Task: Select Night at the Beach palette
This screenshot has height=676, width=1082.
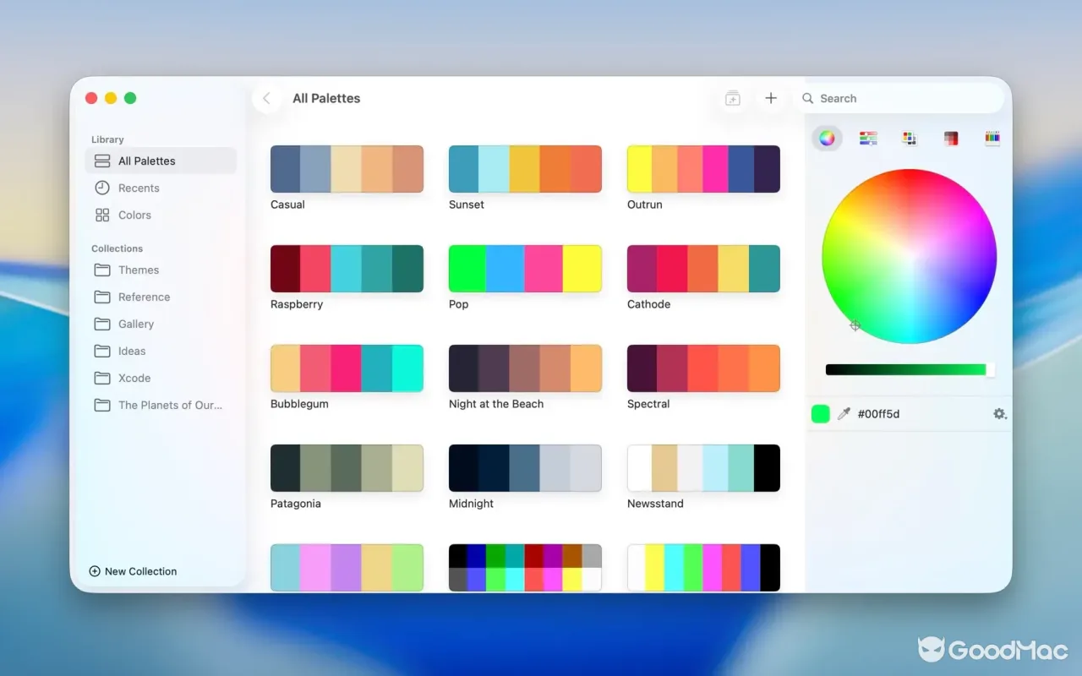Action: (x=525, y=368)
